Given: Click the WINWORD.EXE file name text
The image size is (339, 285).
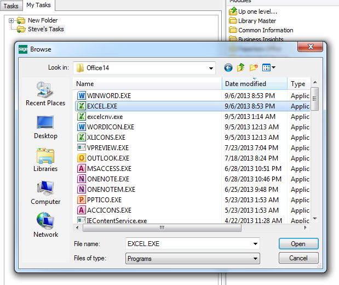Looking at the screenshot, I should (109, 96).
